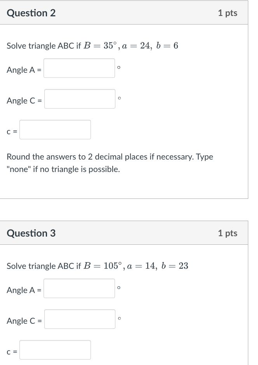Click the Angle A input field in Question 3
Viewport: 258px width, 365px height.
click(79, 288)
